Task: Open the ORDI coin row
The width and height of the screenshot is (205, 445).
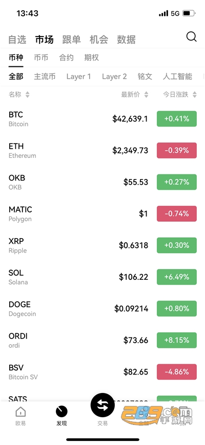Action: 102,340
